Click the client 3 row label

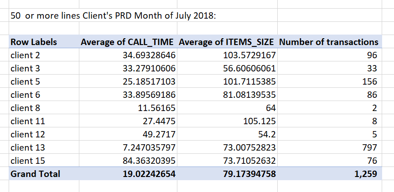click(x=26, y=69)
